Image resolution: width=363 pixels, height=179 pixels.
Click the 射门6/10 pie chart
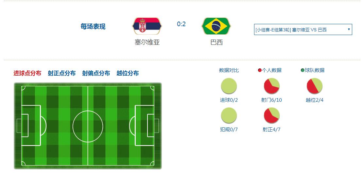point(271,86)
